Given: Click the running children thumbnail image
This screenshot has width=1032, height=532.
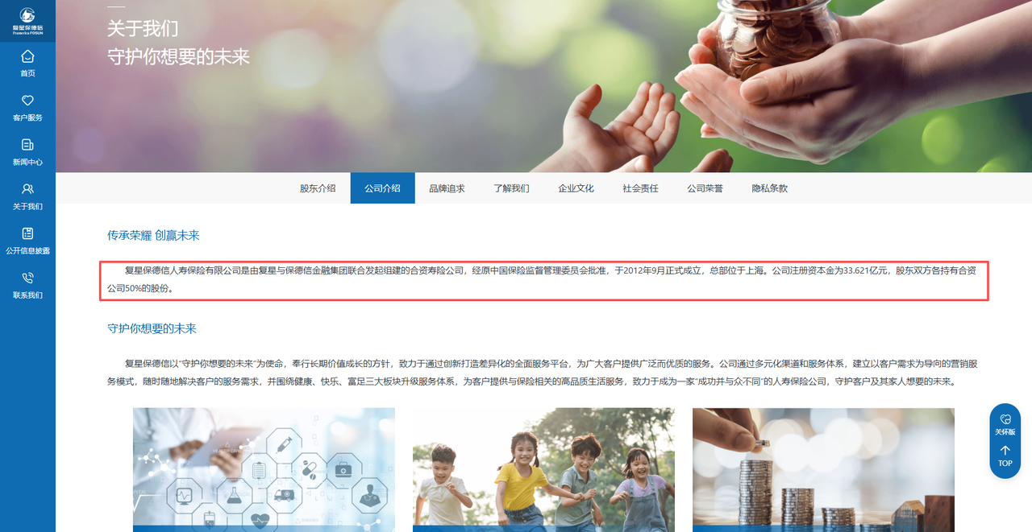Looking at the screenshot, I should (x=543, y=469).
